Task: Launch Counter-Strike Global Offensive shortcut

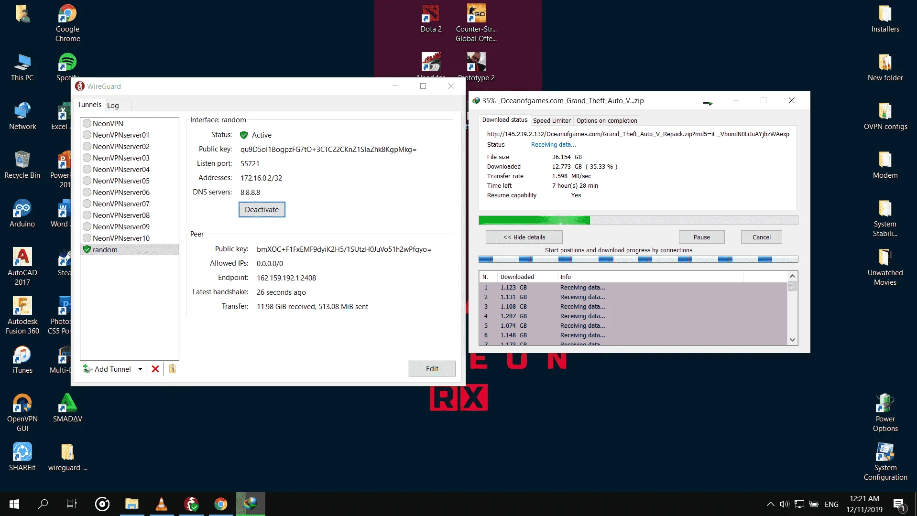Action: 476,23
